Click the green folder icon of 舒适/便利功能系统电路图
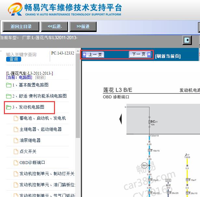The width and height of the screenshot is (200, 197). pos(9,96)
